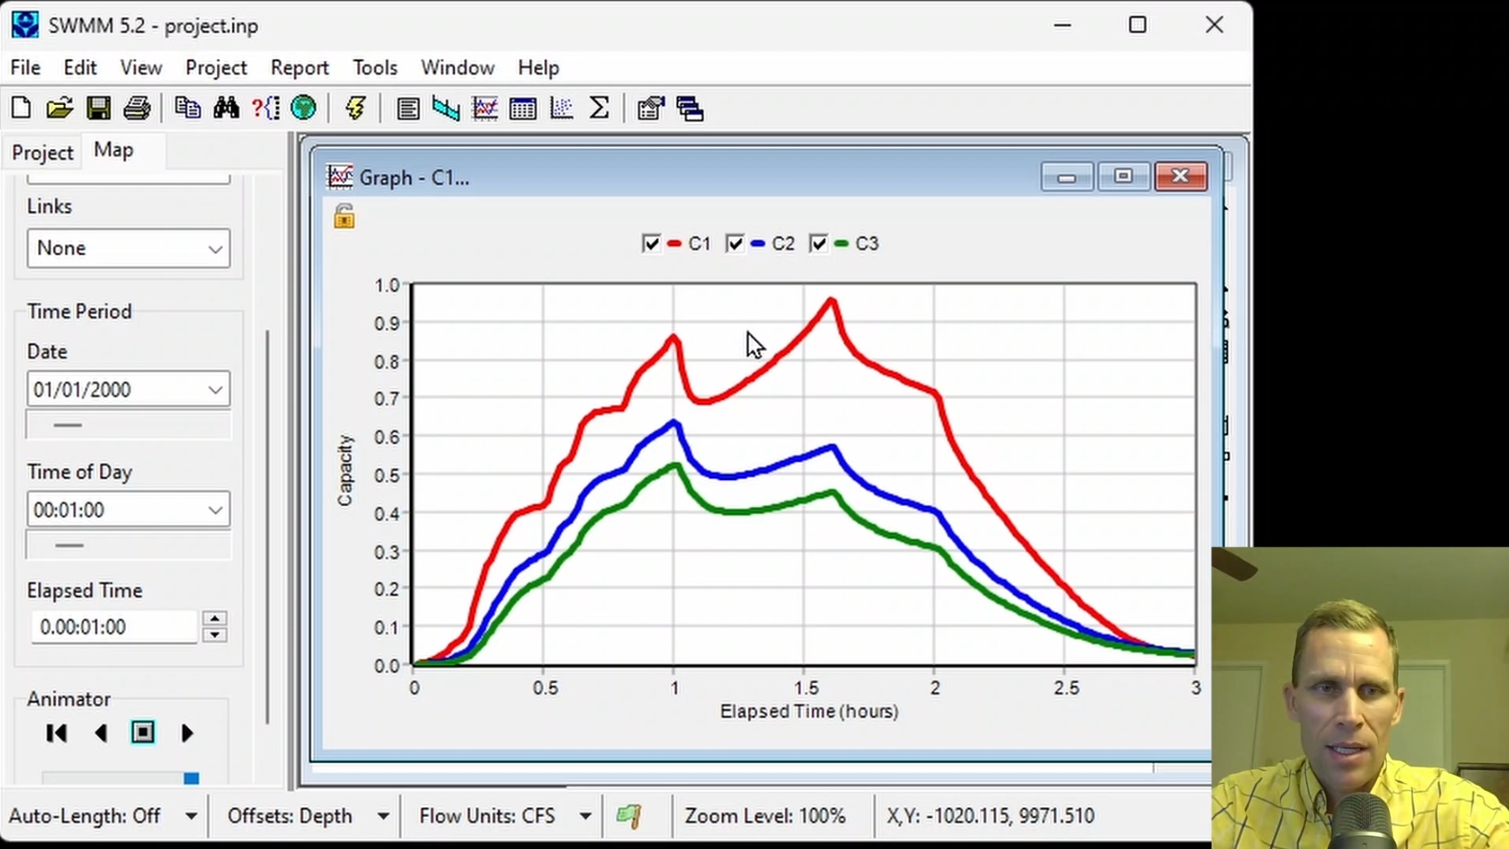1509x849 pixels.
Task: Toggle the C2 series checkbox
Action: (x=735, y=244)
